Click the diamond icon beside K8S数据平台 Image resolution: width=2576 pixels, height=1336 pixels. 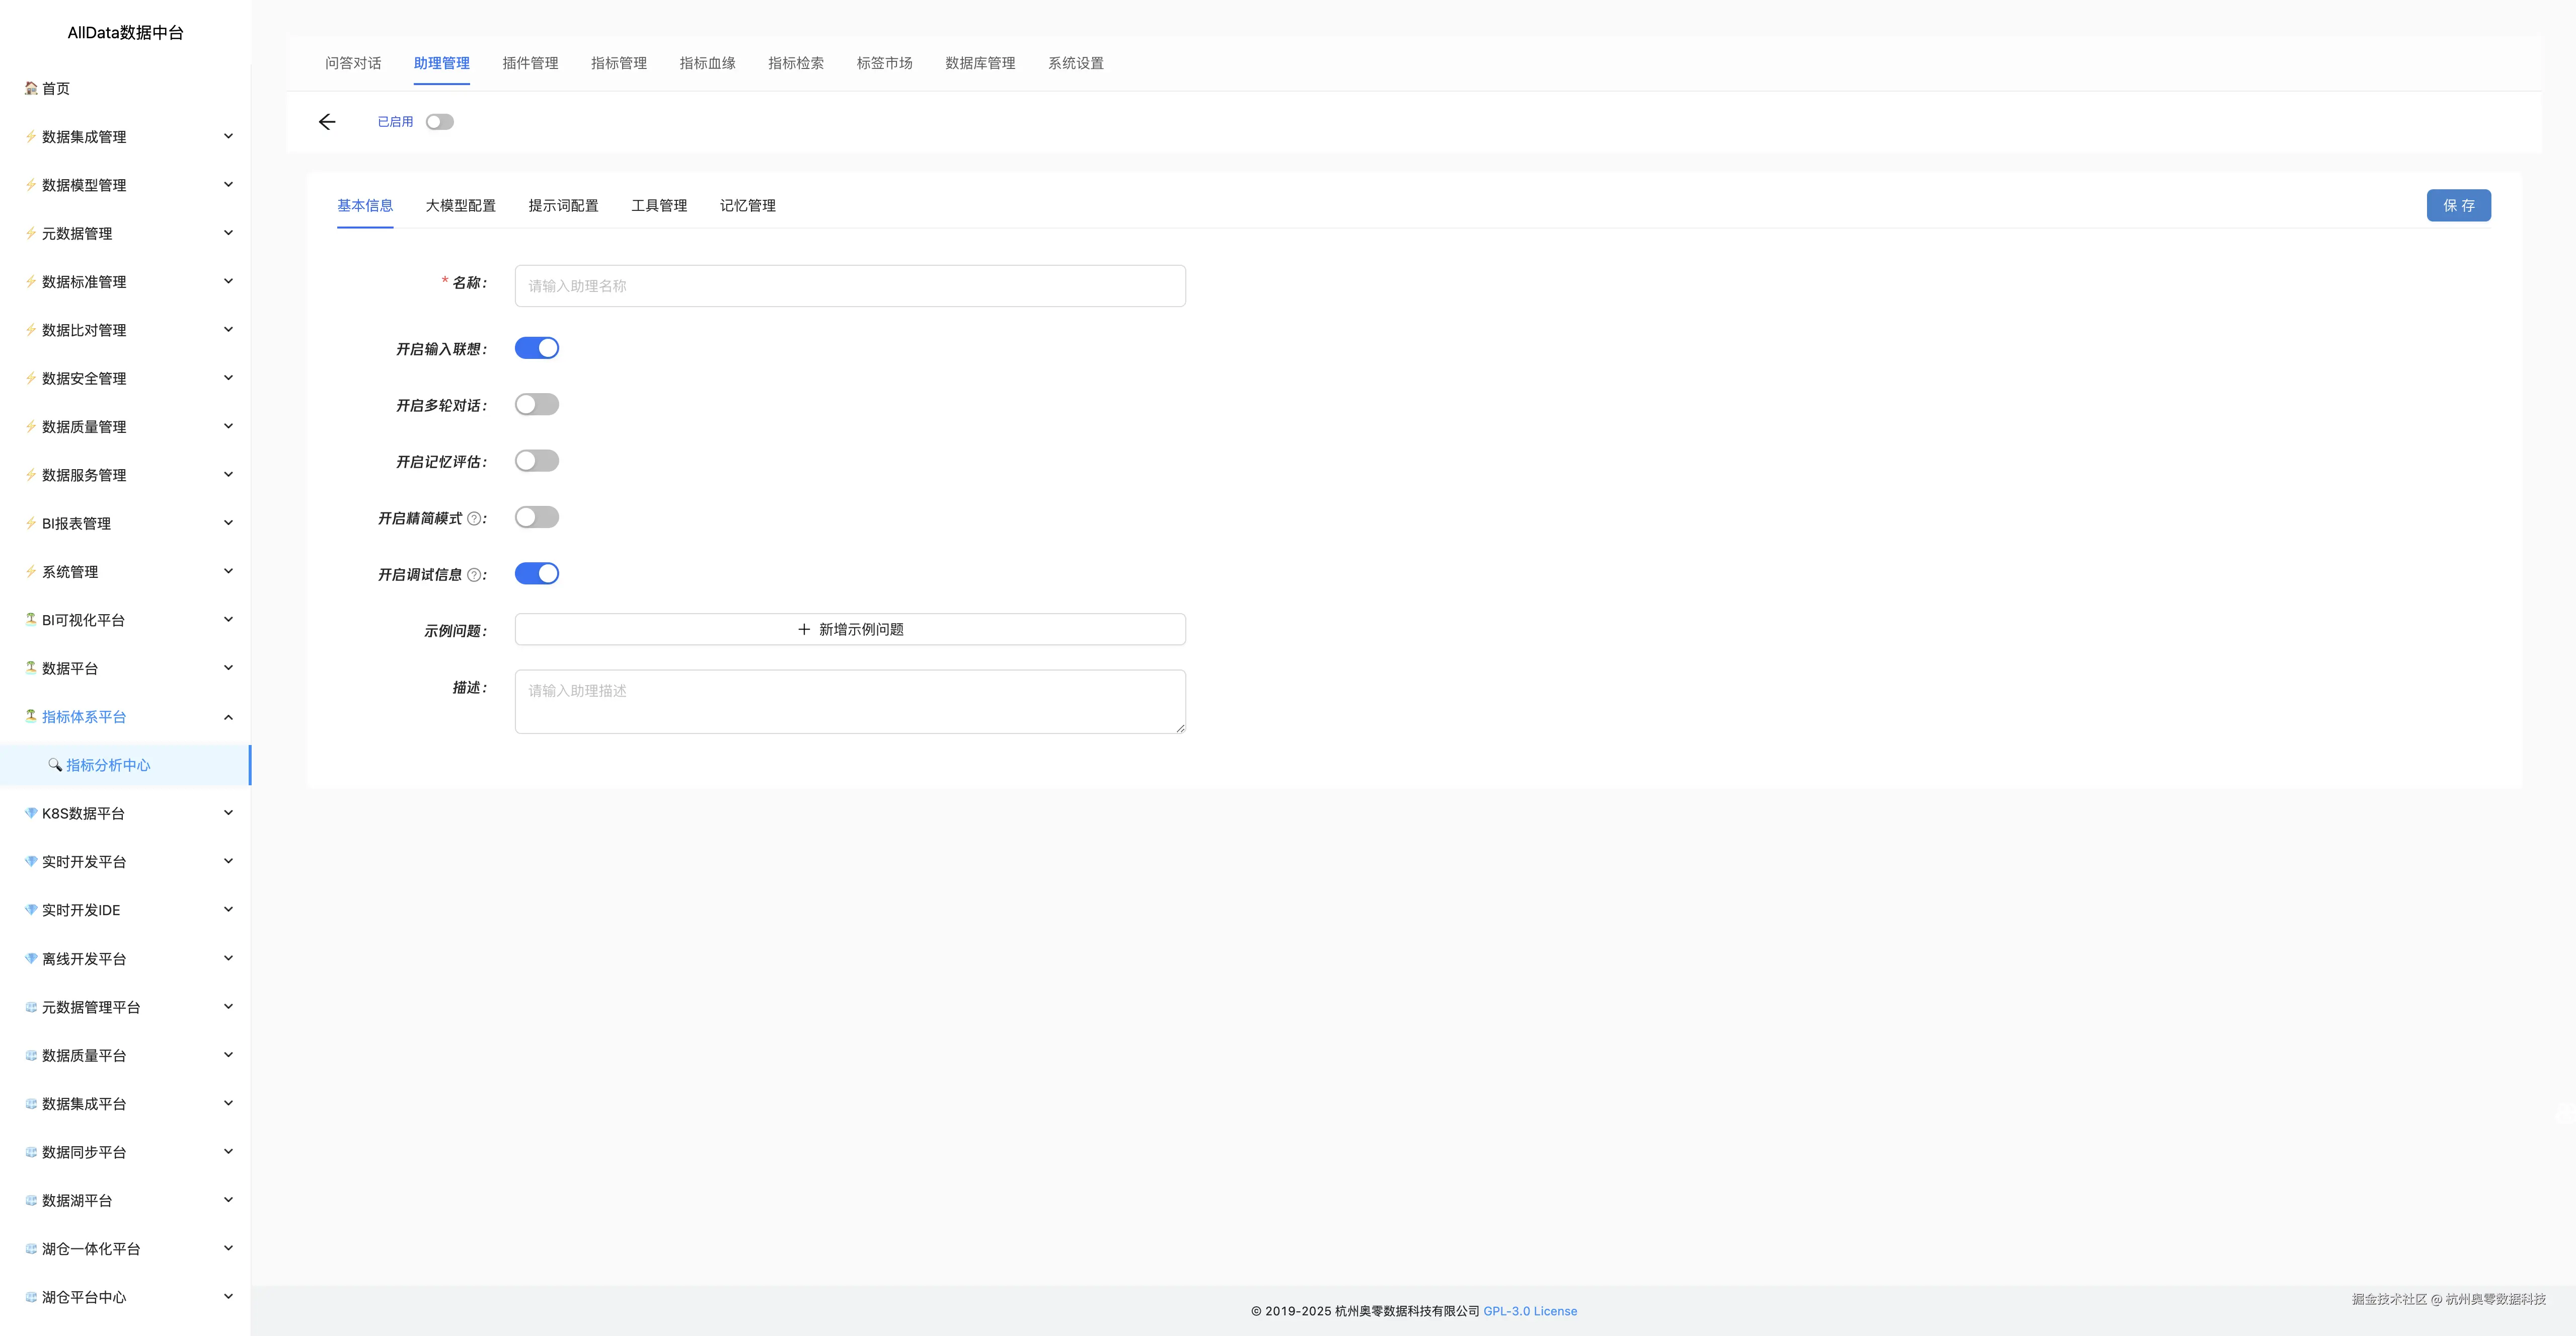tap(31, 813)
